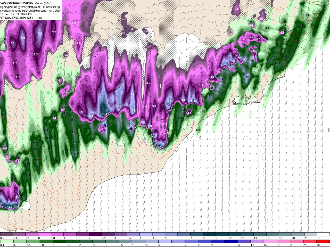Click the 11.5 snowfall maximum value on the map
Screen dimensions: 330x247
(x=104, y=114)
